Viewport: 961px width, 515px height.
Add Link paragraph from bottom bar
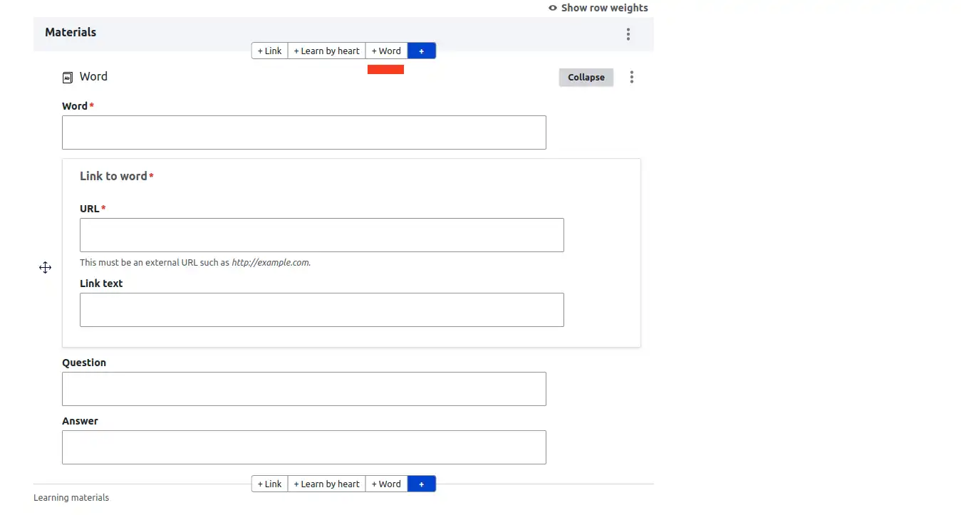coord(270,484)
